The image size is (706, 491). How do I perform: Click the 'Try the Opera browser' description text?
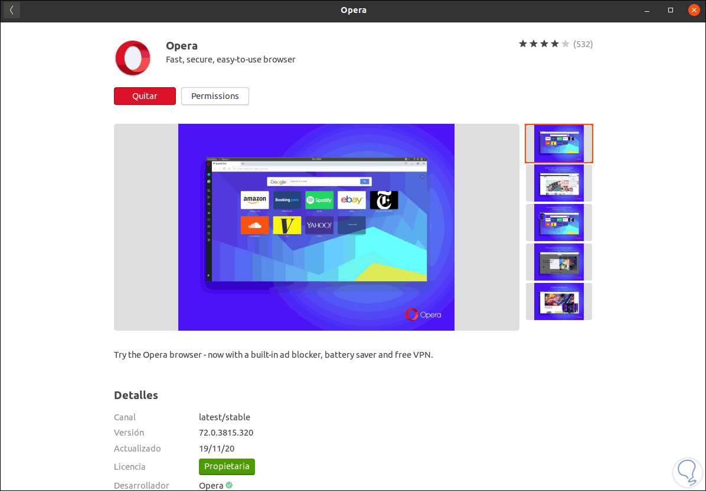[x=273, y=355]
